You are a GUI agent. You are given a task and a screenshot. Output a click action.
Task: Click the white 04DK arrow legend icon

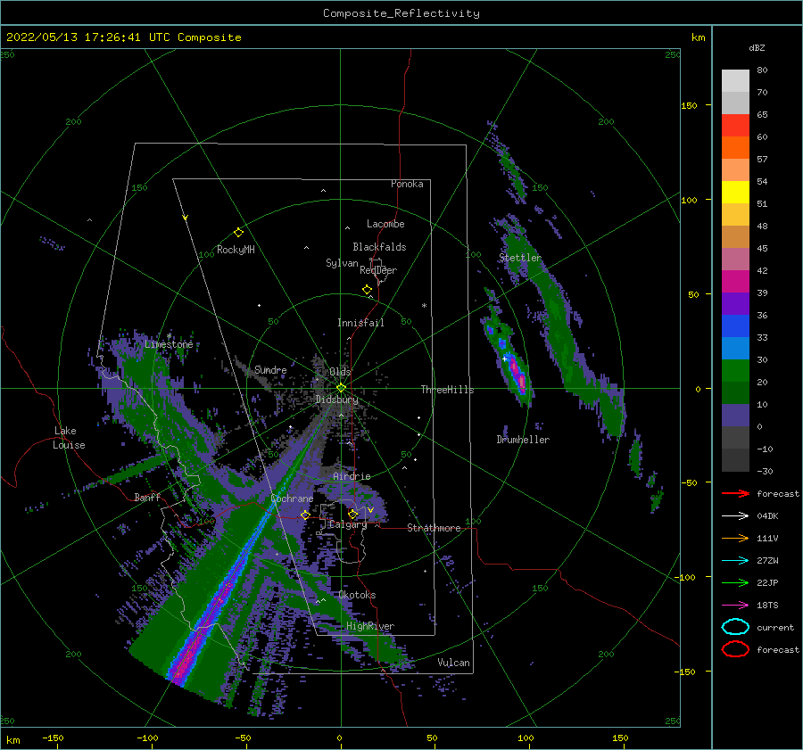[735, 515]
